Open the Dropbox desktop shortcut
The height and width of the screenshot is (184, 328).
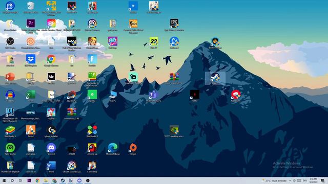pos(31,59)
